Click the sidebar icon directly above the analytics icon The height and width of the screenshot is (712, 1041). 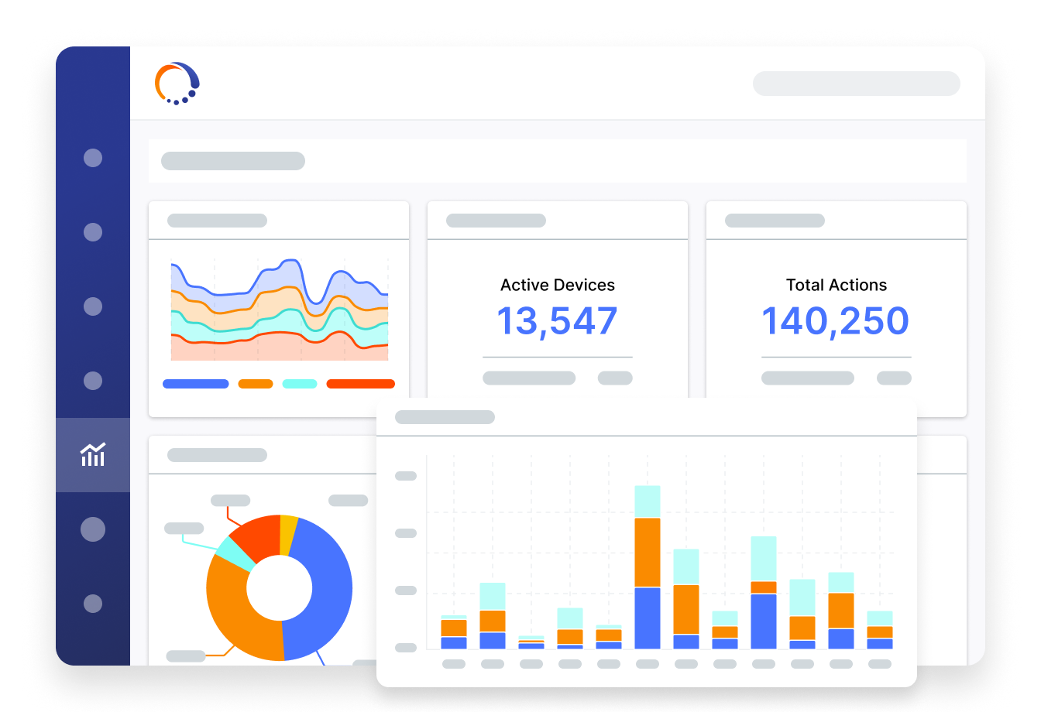coord(93,381)
